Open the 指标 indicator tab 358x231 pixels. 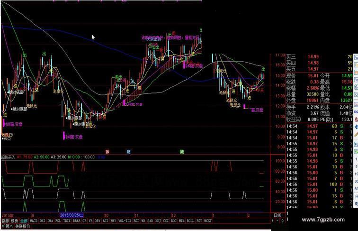coord(6,221)
